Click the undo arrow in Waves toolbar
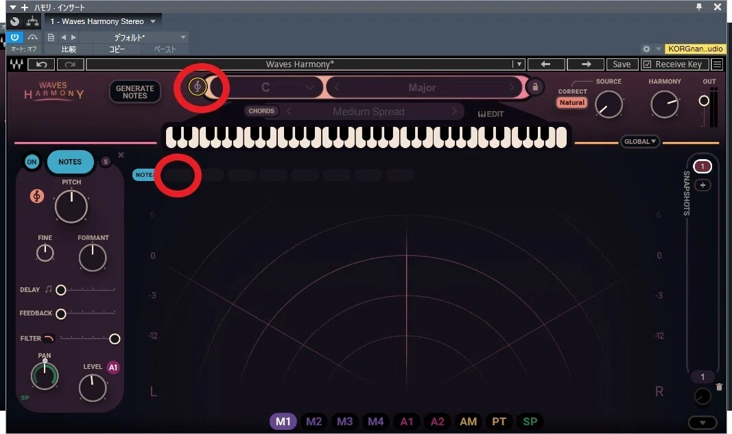The image size is (732, 434). pos(42,64)
